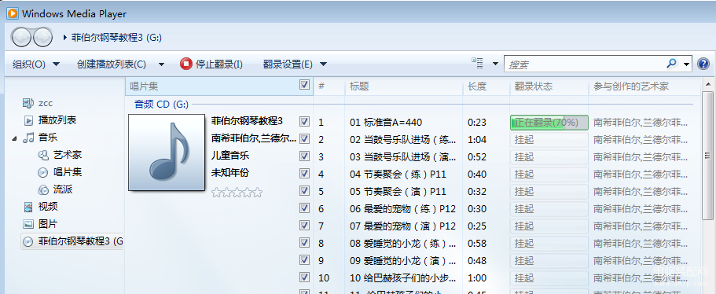This screenshot has height=294, width=716.
Task: Select track title 07 最爱的宠物（演）P12
Action: tap(402, 226)
